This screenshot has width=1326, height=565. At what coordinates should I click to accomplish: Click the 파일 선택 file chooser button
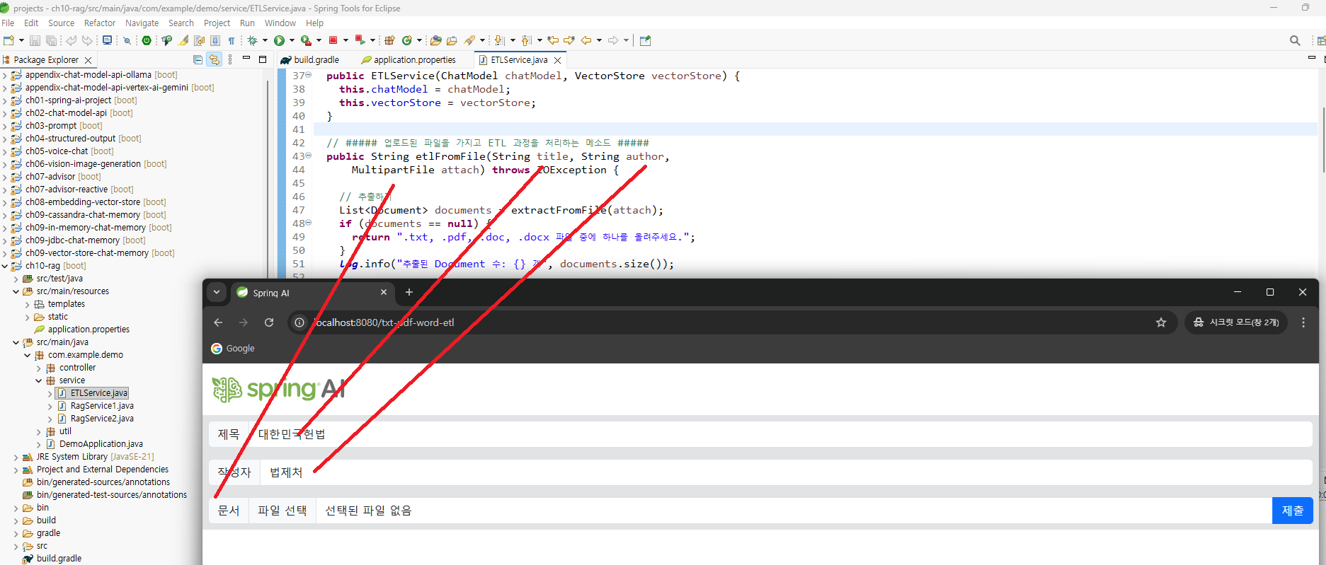coord(282,511)
